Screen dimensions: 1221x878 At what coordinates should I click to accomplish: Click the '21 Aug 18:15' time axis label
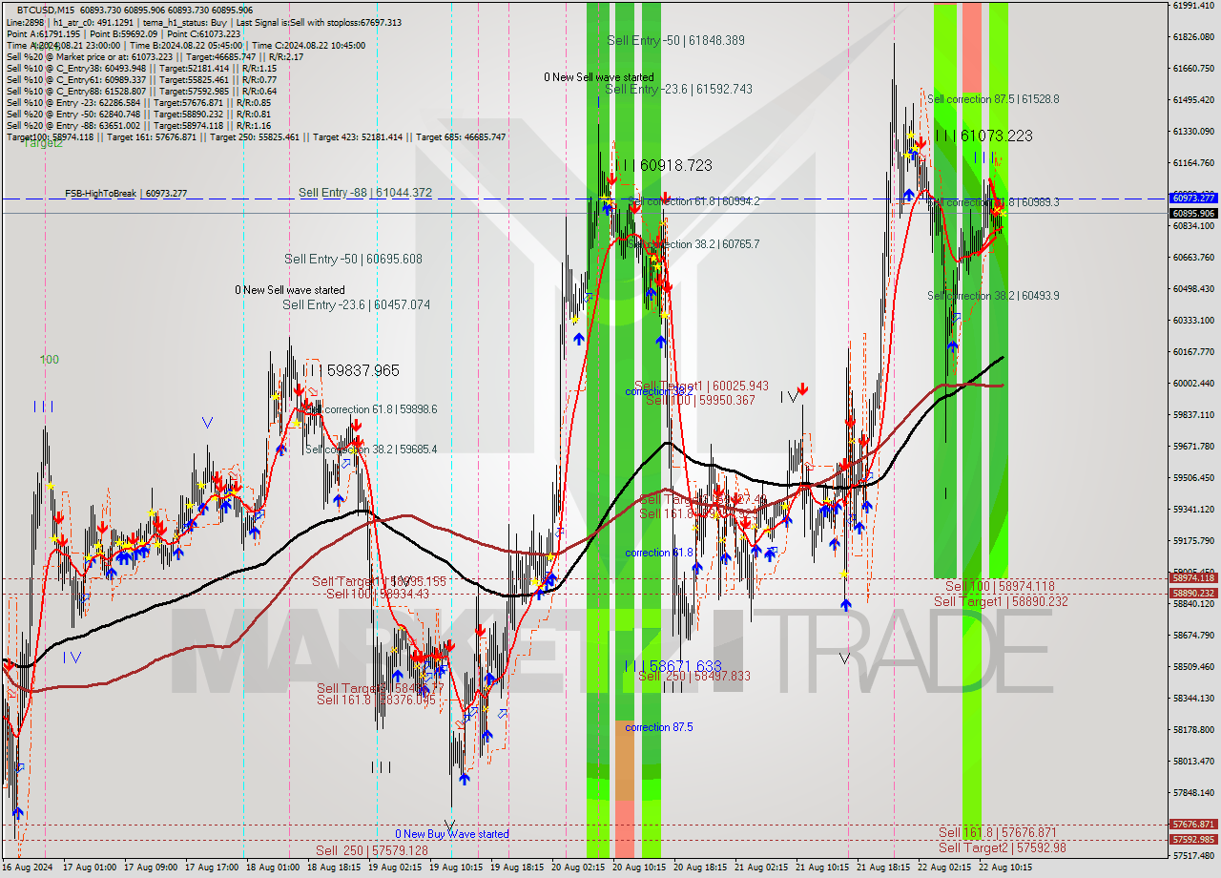click(x=882, y=868)
